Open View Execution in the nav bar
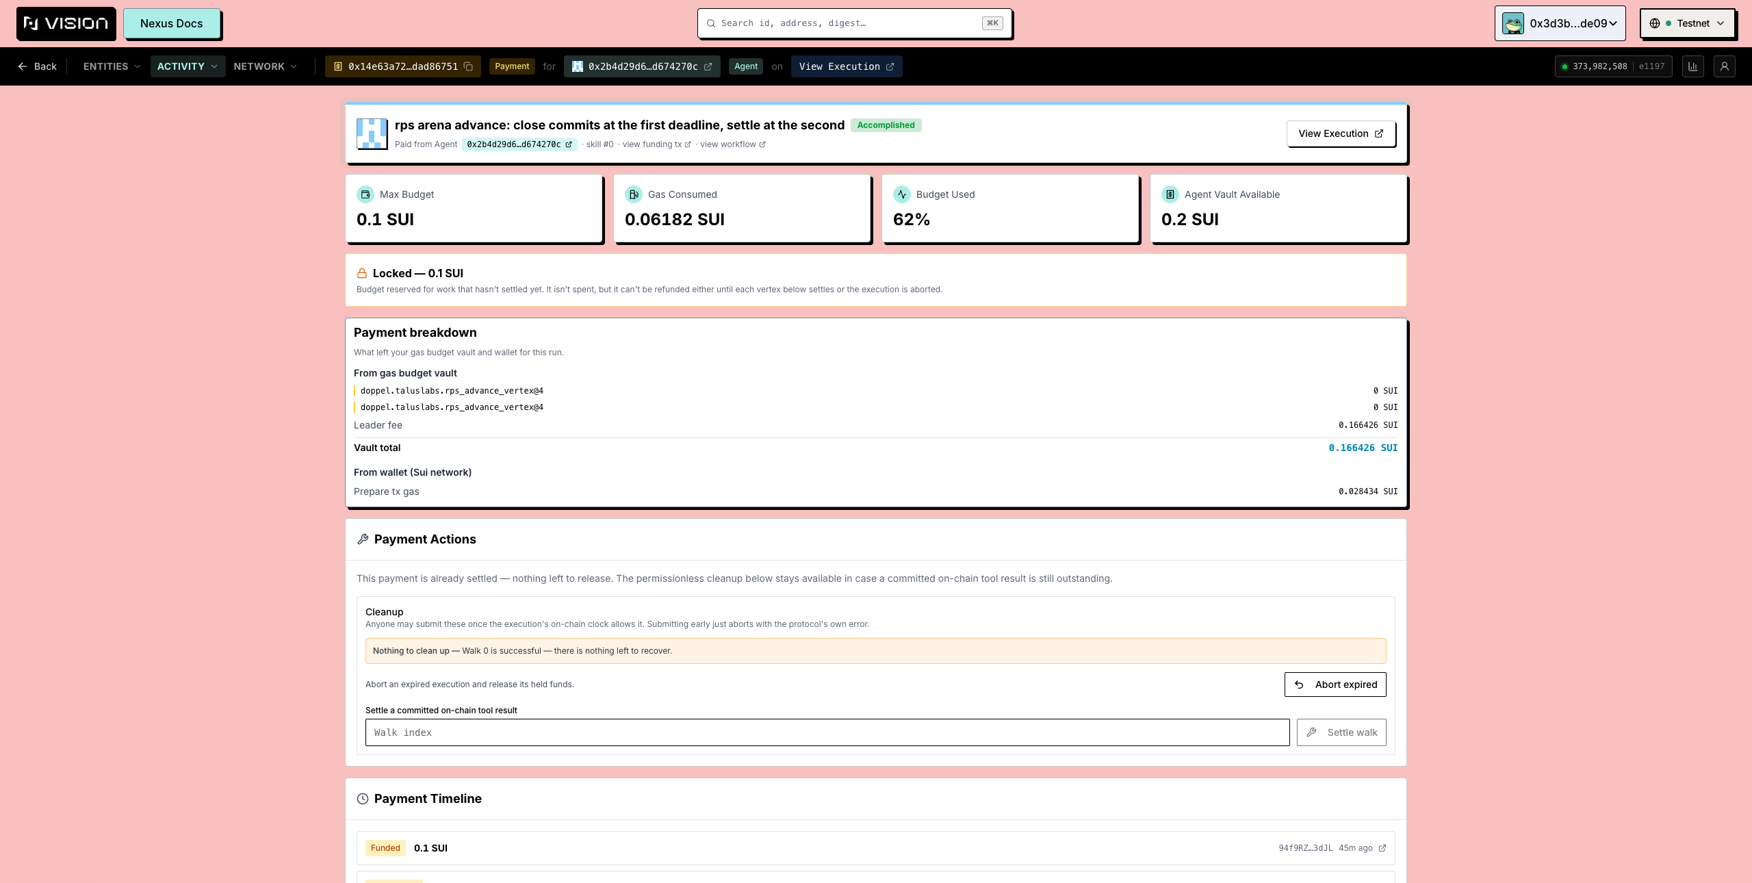This screenshot has width=1752, height=883. point(847,66)
